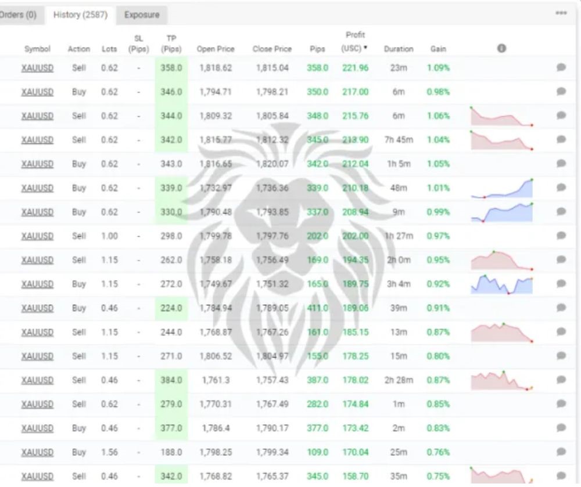Open the comment icon for the 178.02 profit row
Image resolution: width=581 pixels, height=487 pixels.
click(561, 380)
